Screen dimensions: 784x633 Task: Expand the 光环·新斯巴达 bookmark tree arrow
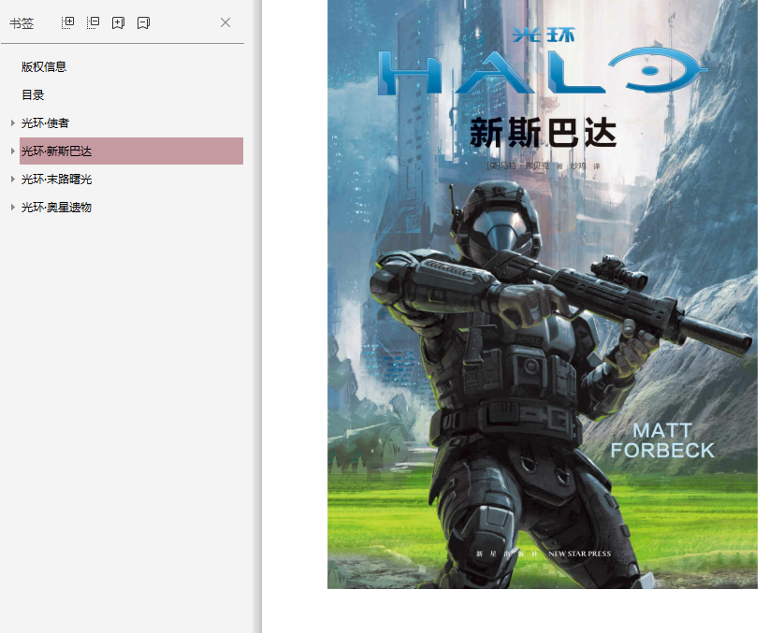[13, 151]
